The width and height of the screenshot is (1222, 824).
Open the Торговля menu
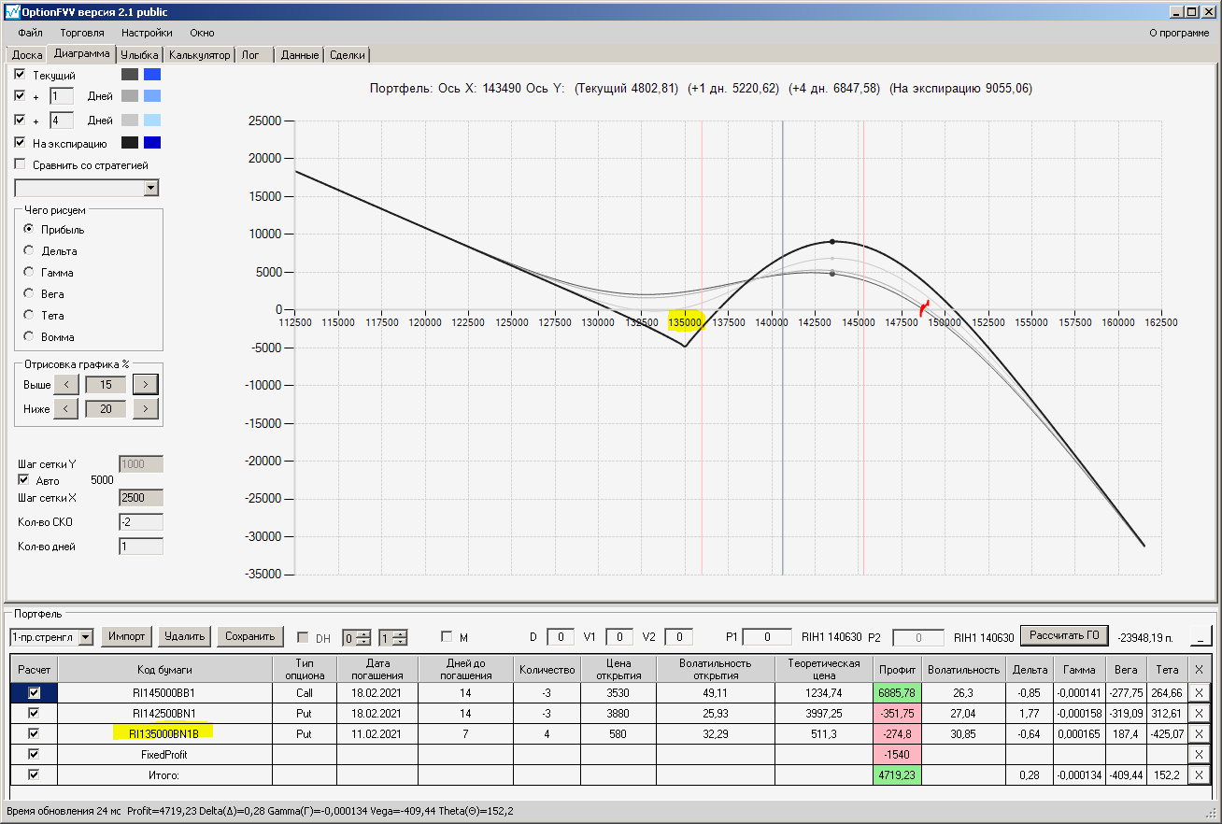82,33
